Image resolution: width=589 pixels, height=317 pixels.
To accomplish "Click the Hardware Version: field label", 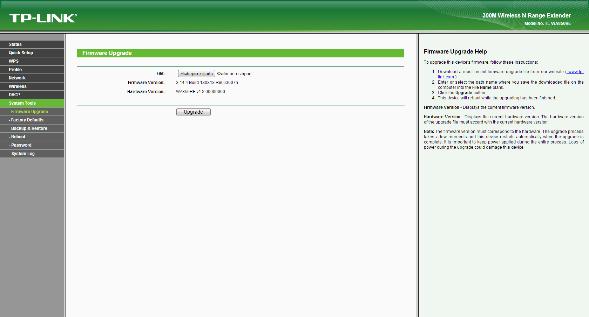I will [146, 92].
